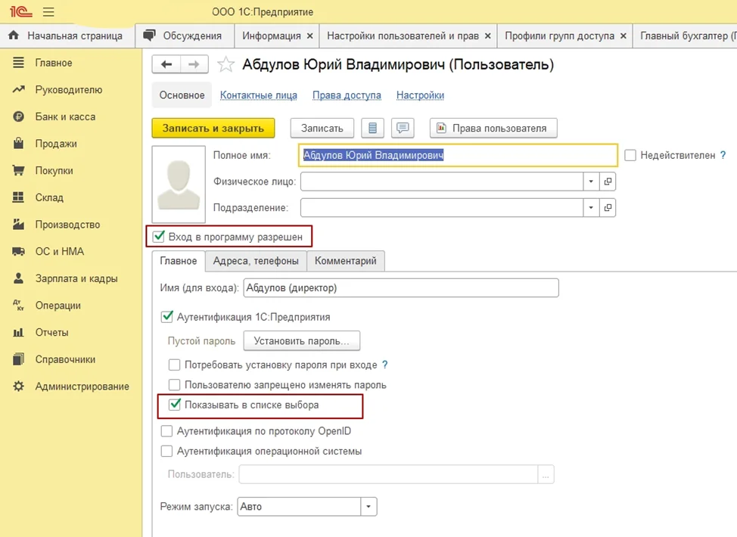The height and width of the screenshot is (537, 737).
Task: Open the Режим запуска dropdown
Action: coord(368,507)
